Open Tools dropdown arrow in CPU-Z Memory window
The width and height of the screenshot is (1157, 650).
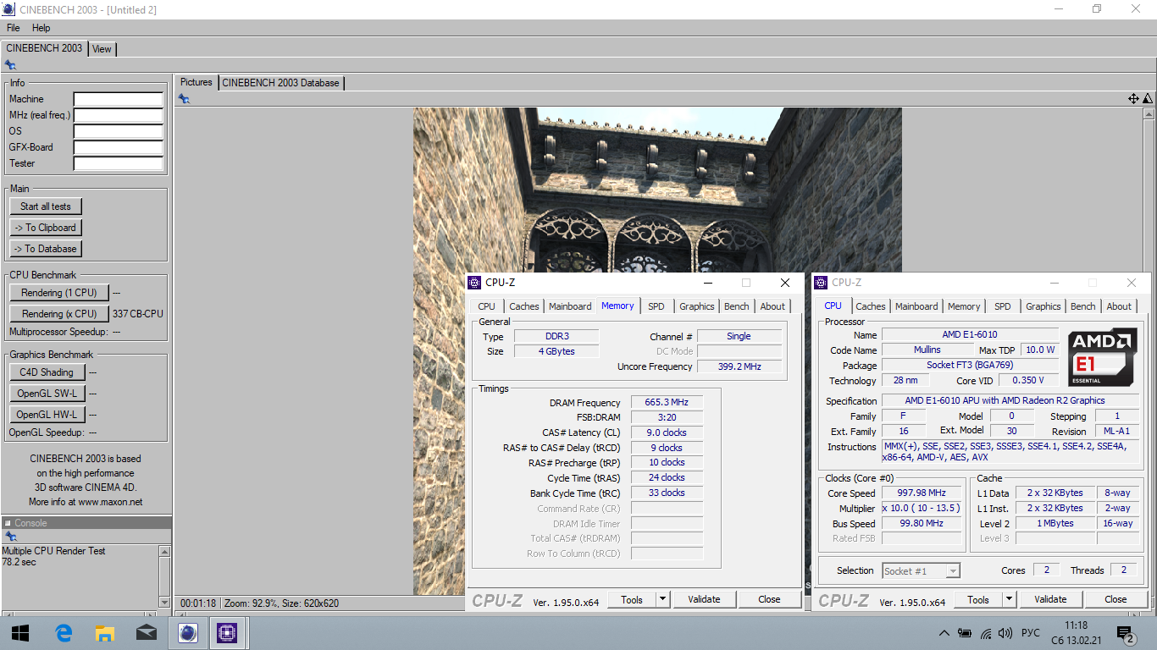click(x=662, y=599)
